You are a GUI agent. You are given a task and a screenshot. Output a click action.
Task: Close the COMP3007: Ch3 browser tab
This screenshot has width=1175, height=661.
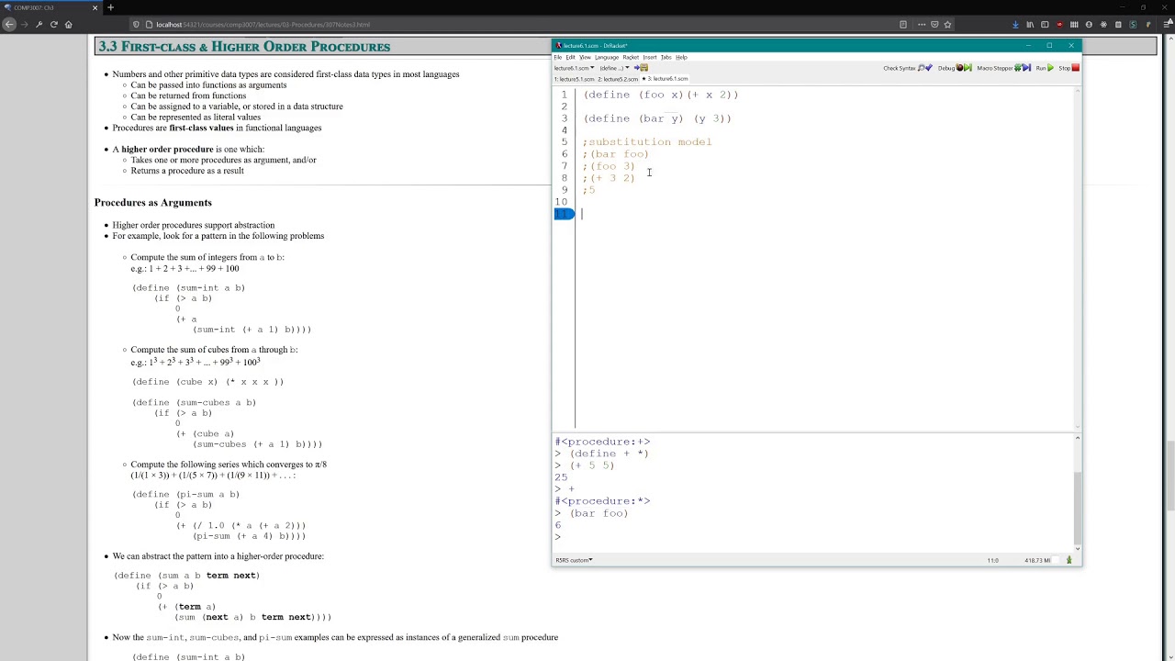tap(95, 7)
